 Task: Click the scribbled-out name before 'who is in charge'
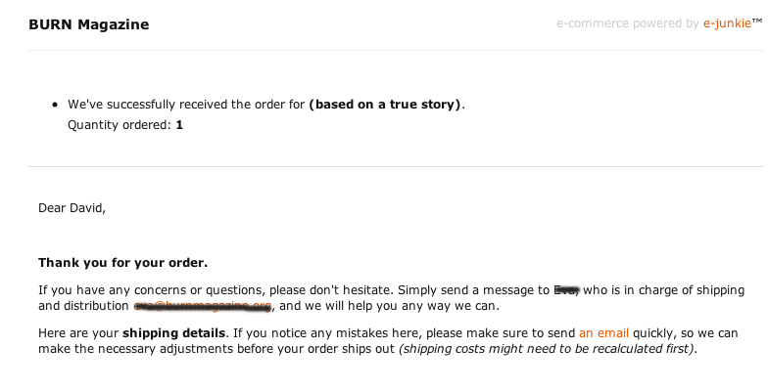click(x=567, y=290)
